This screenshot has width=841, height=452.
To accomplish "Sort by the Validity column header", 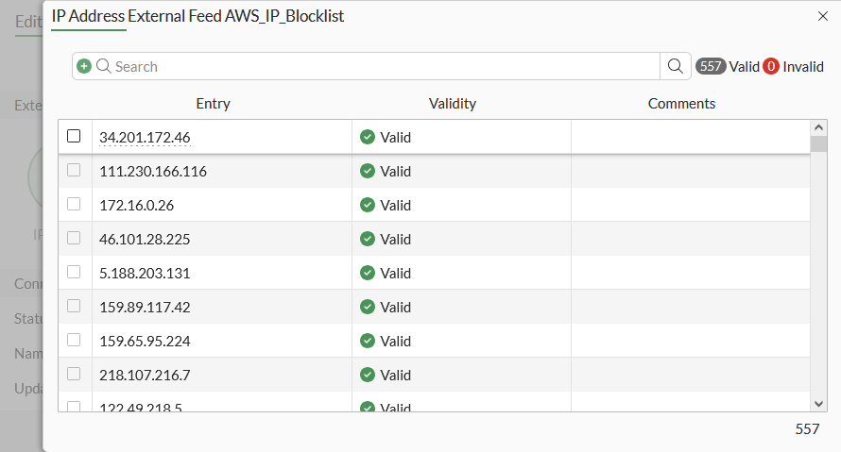I will click(x=453, y=104).
